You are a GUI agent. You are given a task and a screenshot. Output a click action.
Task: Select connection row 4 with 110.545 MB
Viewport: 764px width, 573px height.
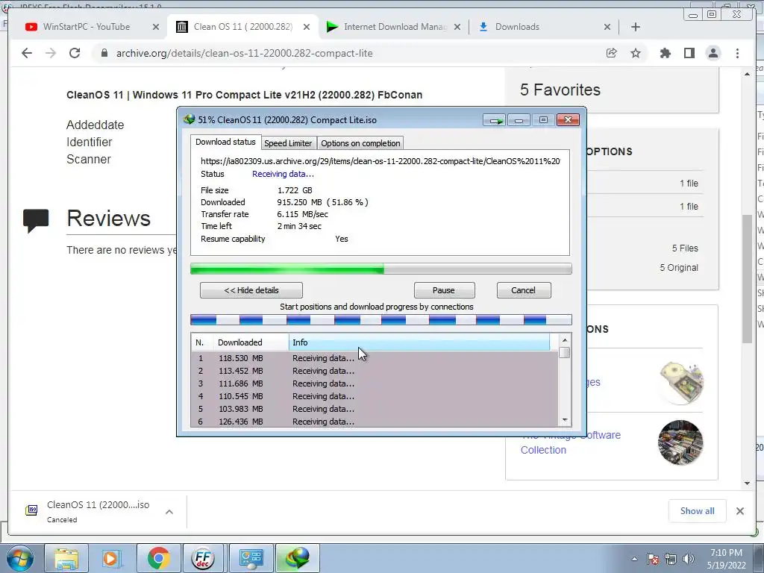(x=375, y=396)
